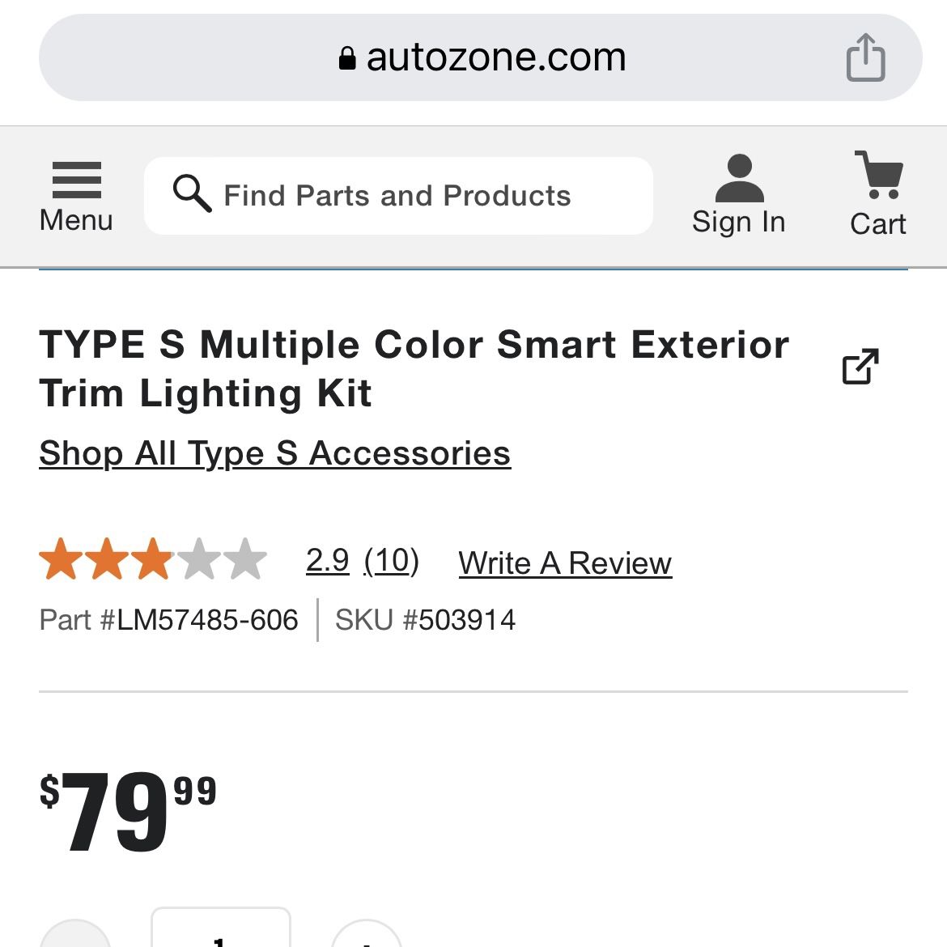The image size is (947, 947).
Task: Tap the Find Parts and Products search field
Action: (x=398, y=194)
